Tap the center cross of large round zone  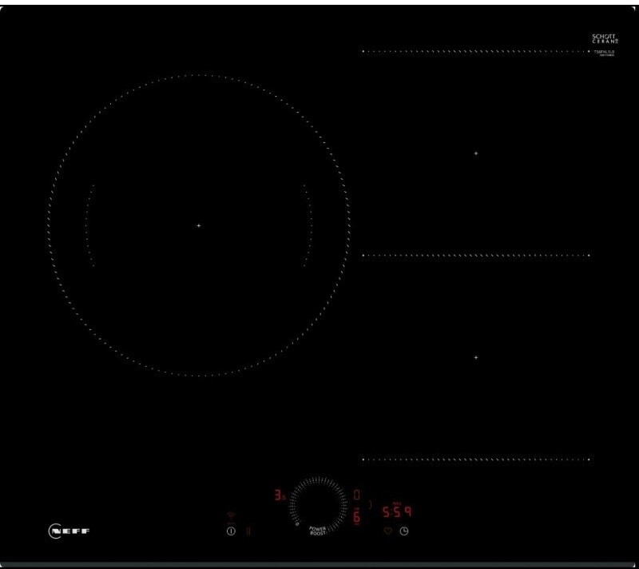pyautogui.click(x=199, y=225)
